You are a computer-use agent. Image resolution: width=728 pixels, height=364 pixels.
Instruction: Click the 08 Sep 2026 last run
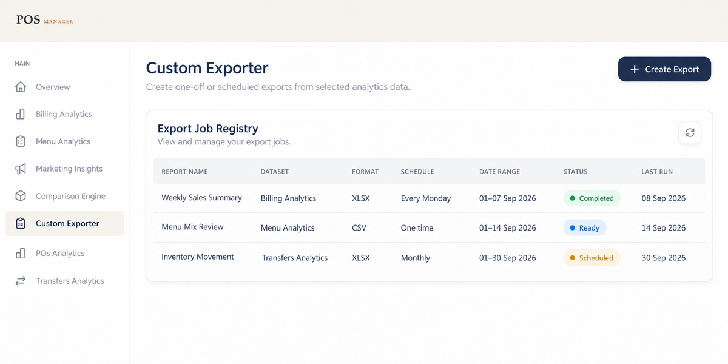coord(664,198)
